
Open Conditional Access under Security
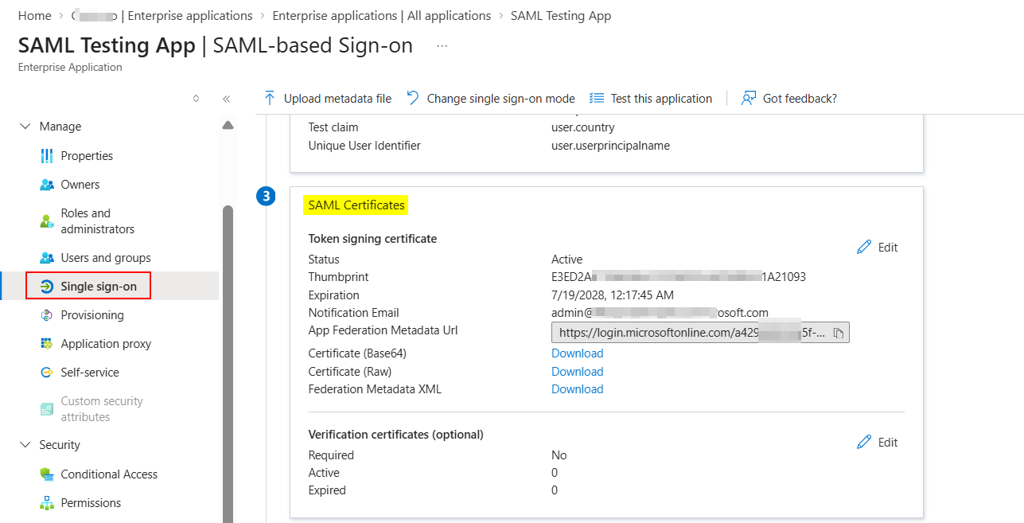coord(109,474)
